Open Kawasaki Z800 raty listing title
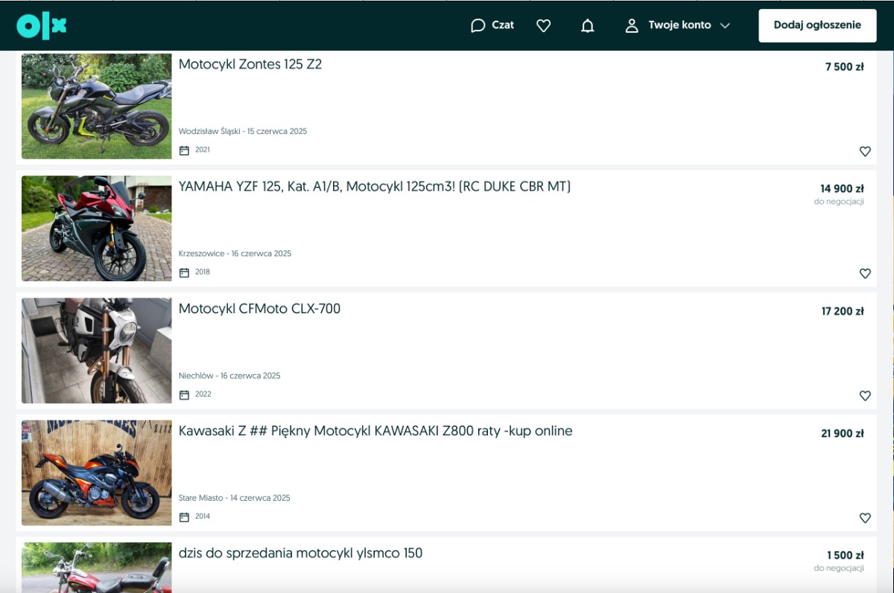The width and height of the screenshot is (894, 593). [x=375, y=431]
